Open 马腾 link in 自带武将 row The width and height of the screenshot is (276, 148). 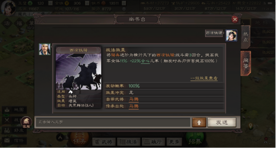point(134,99)
